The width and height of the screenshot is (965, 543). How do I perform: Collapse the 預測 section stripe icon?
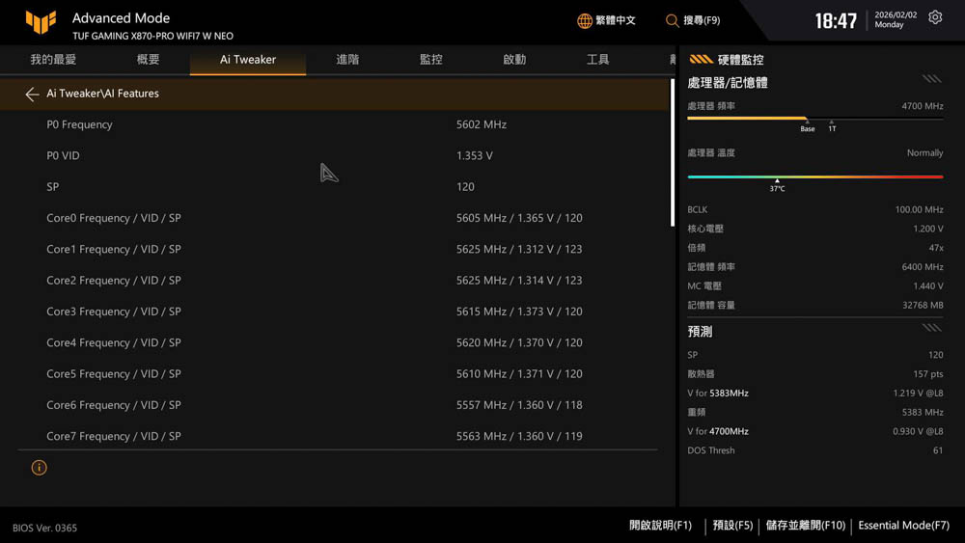pos(931,328)
